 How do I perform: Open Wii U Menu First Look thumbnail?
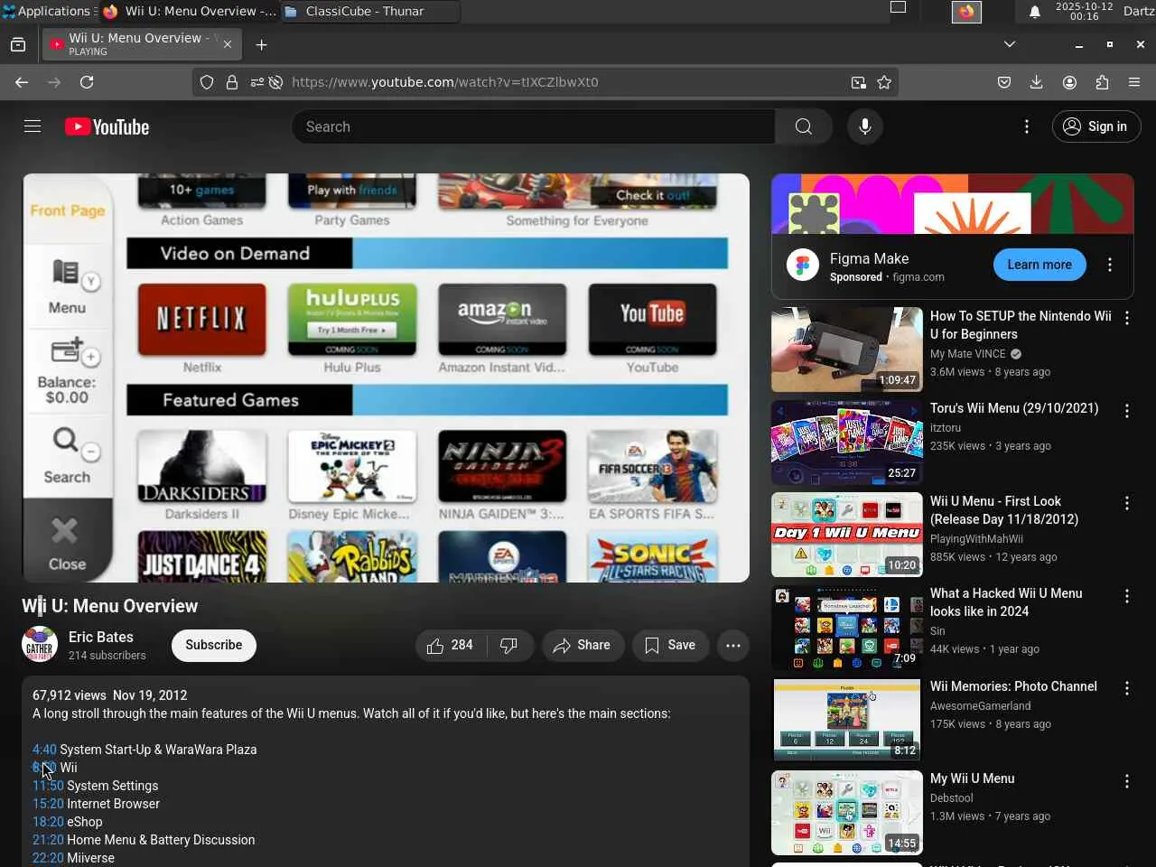click(847, 535)
